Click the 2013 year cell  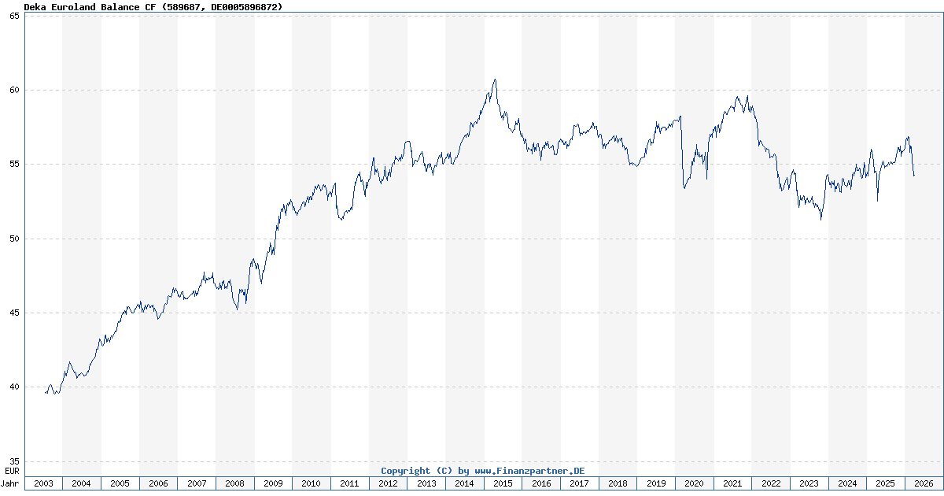pos(426,483)
